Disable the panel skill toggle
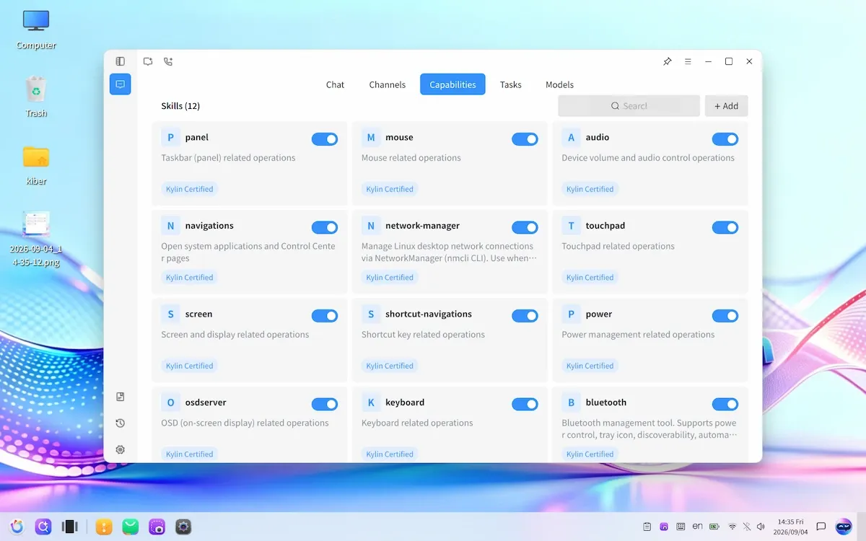 [325, 139]
